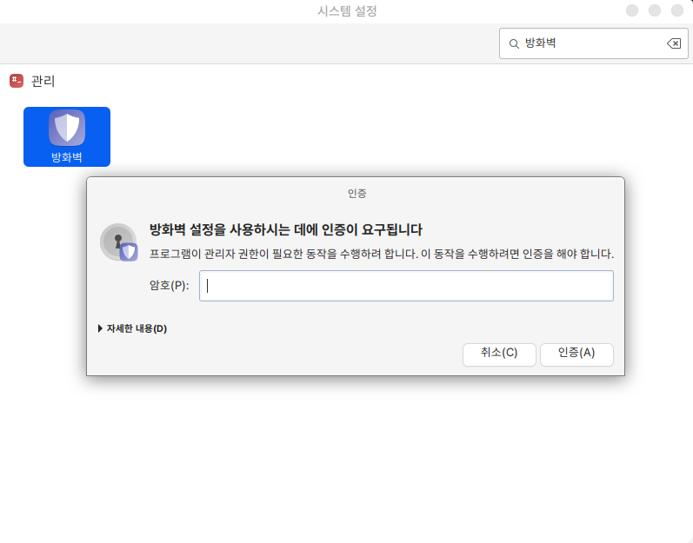The image size is (693, 543).
Task: Click the firewall shield icon
Action: point(67,127)
